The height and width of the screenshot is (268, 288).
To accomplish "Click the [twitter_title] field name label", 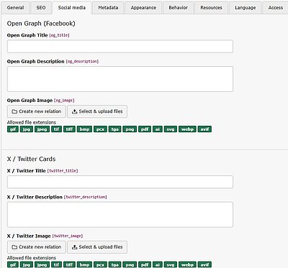I will point(63,171).
